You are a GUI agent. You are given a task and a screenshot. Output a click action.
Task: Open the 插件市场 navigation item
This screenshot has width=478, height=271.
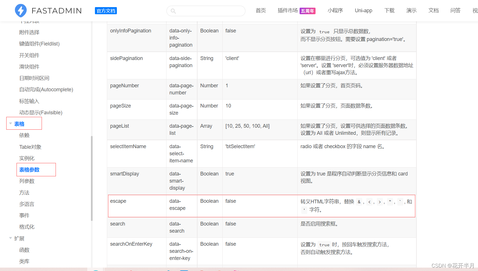pyautogui.click(x=287, y=11)
